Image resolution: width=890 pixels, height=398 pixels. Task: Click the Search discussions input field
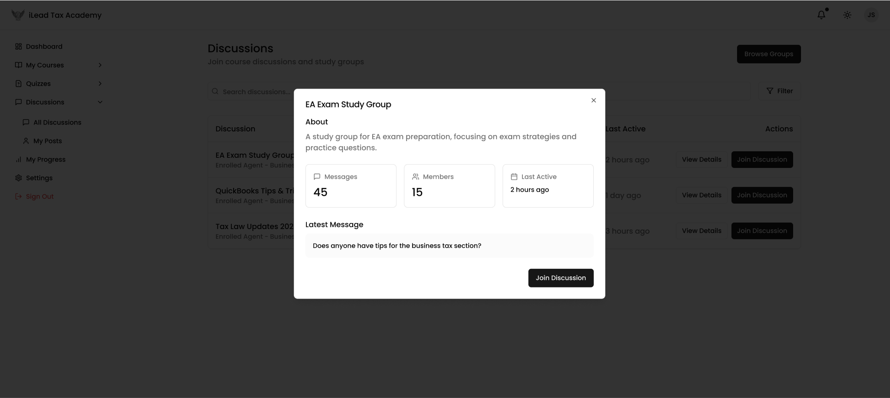point(255,92)
